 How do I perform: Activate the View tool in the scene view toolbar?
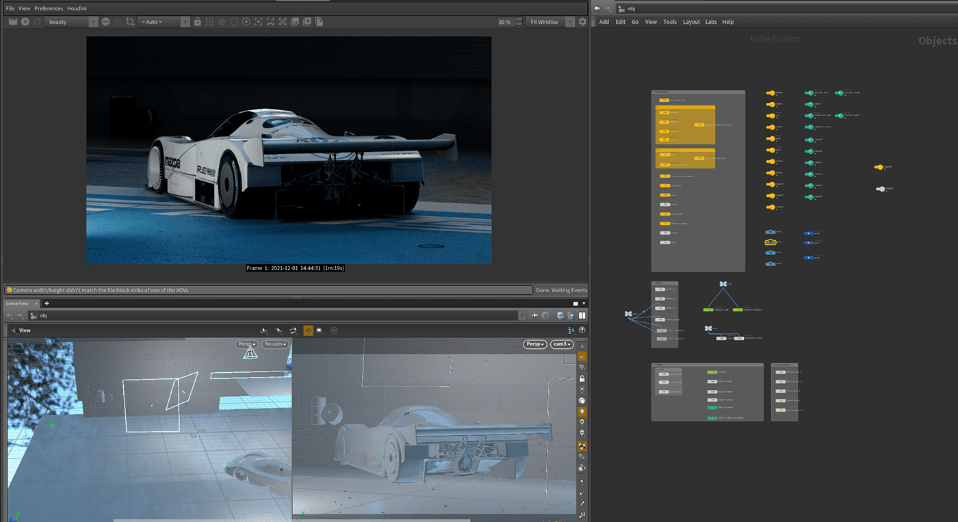point(264,330)
